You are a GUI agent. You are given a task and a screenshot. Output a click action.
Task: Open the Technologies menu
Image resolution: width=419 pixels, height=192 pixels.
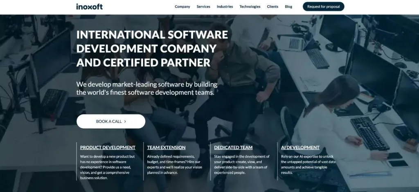(250, 7)
